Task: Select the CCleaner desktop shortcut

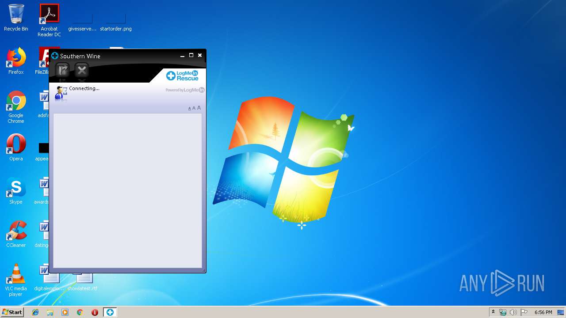Action: (x=16, y=234)
